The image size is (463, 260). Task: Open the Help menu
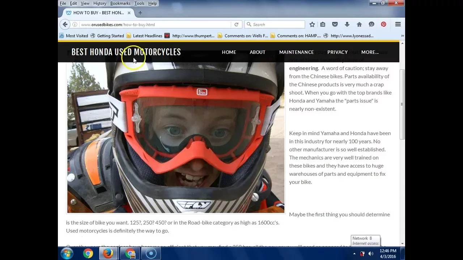click(153, 3)
